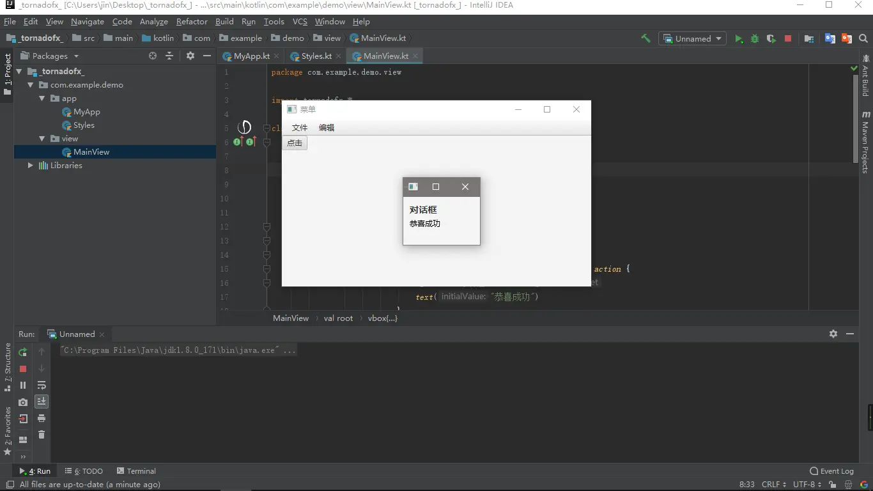
Task: Open the 7: Structure side panel
Action: 8,367
